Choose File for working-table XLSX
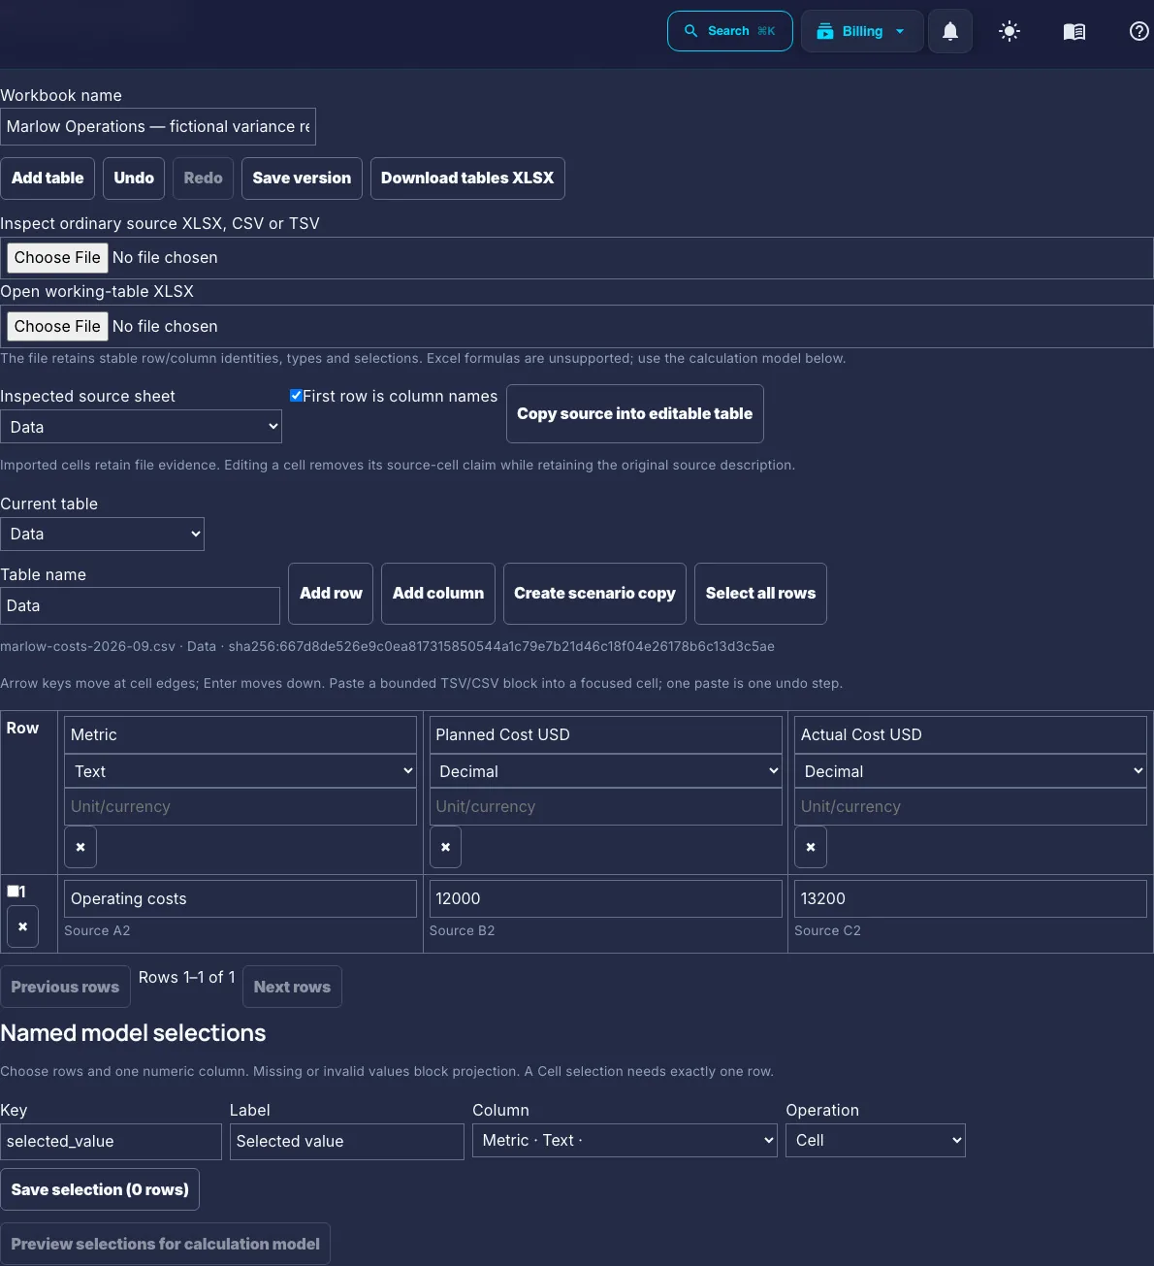This screenshot has width=1154, height=1266. tap(57, 326)
